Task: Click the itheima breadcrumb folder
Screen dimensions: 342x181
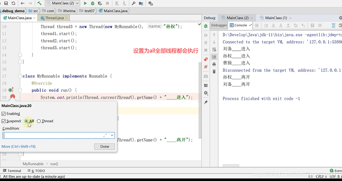Action: pyautogui.click(x=67, y=11)
